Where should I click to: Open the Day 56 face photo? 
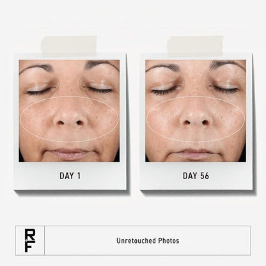coord(196,111)
